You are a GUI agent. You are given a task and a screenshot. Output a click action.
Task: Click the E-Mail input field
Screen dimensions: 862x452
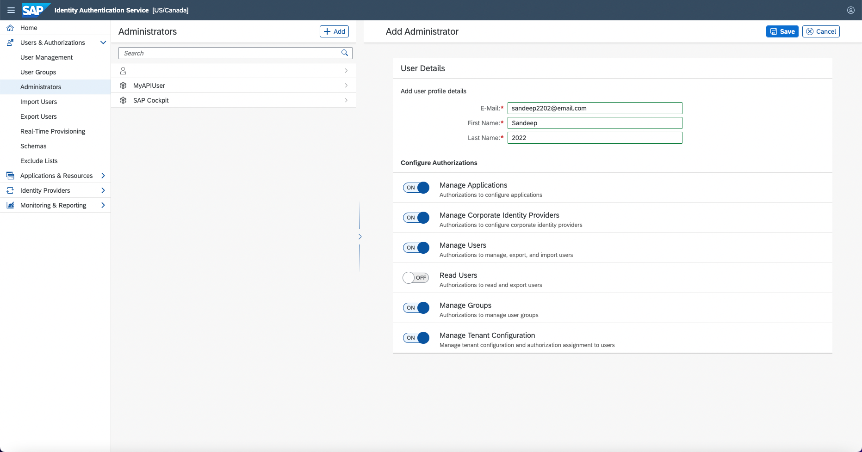pos(595,108)
